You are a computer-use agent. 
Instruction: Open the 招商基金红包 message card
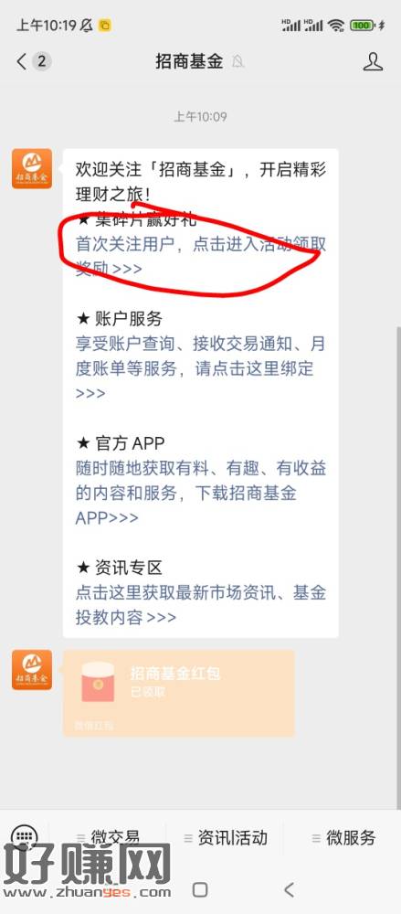click(x=179, y=694)
